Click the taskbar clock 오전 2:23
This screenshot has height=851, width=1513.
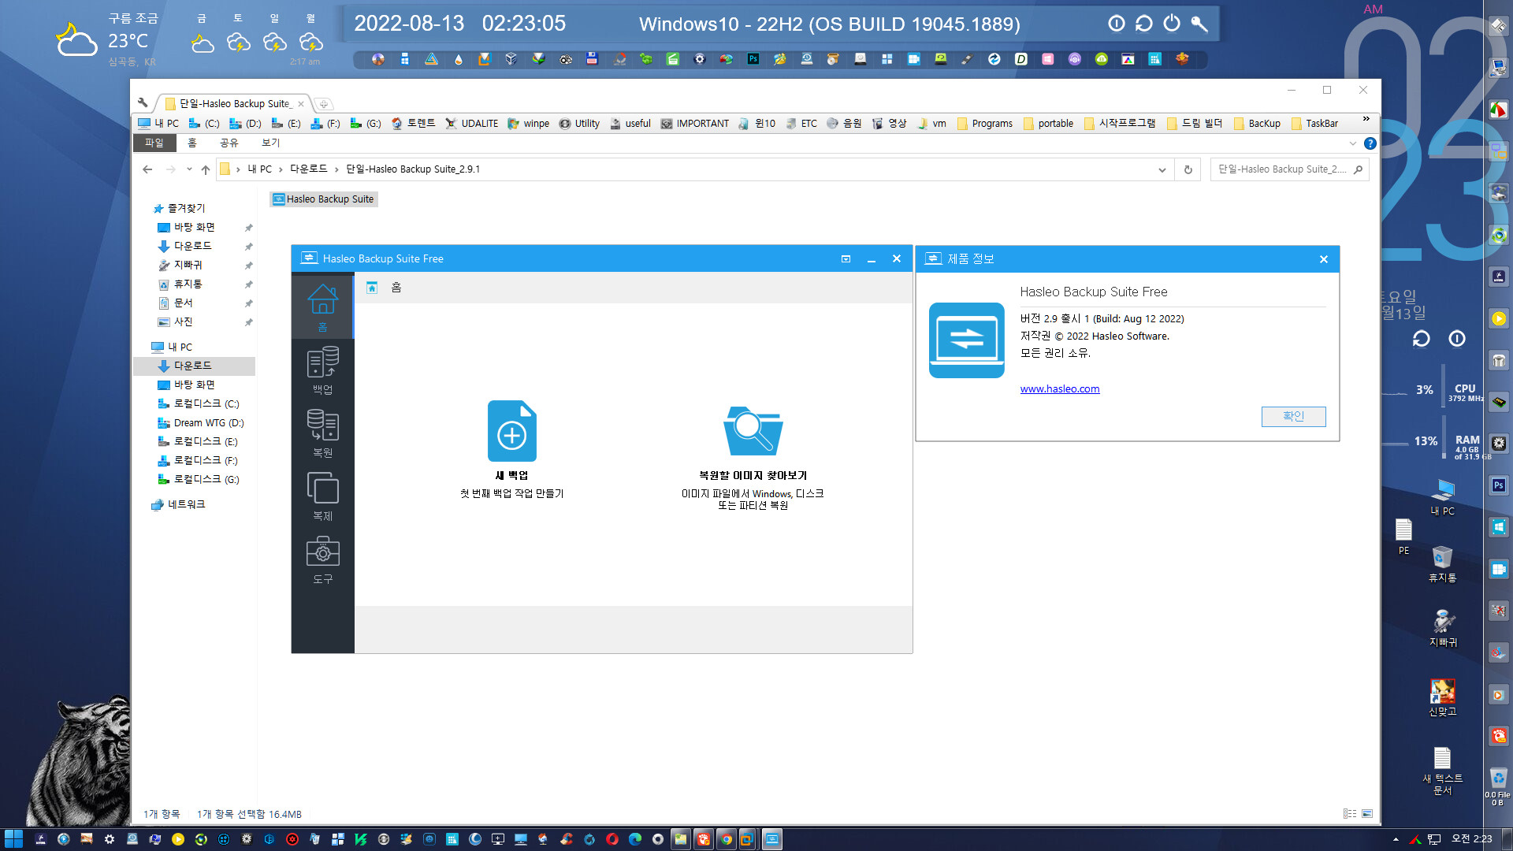click(1471, 839)
